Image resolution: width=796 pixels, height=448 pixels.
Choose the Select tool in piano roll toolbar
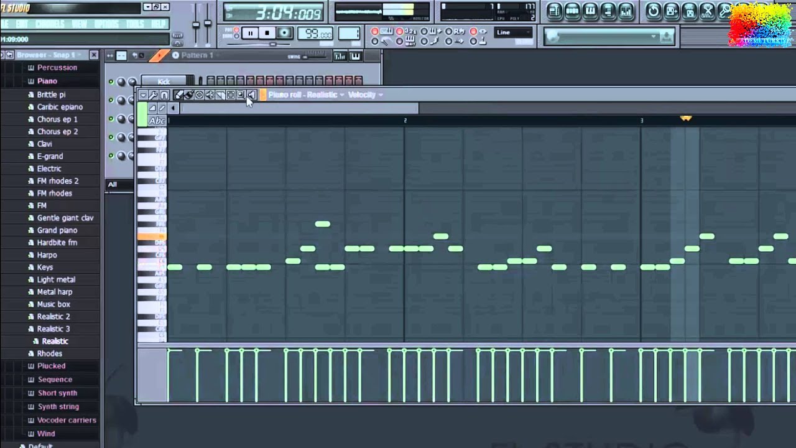point(231,95)
